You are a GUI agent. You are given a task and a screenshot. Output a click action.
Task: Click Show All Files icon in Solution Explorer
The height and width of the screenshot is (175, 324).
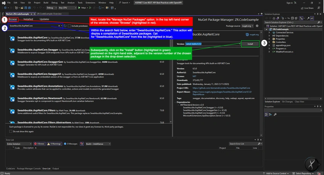[296, 18]
